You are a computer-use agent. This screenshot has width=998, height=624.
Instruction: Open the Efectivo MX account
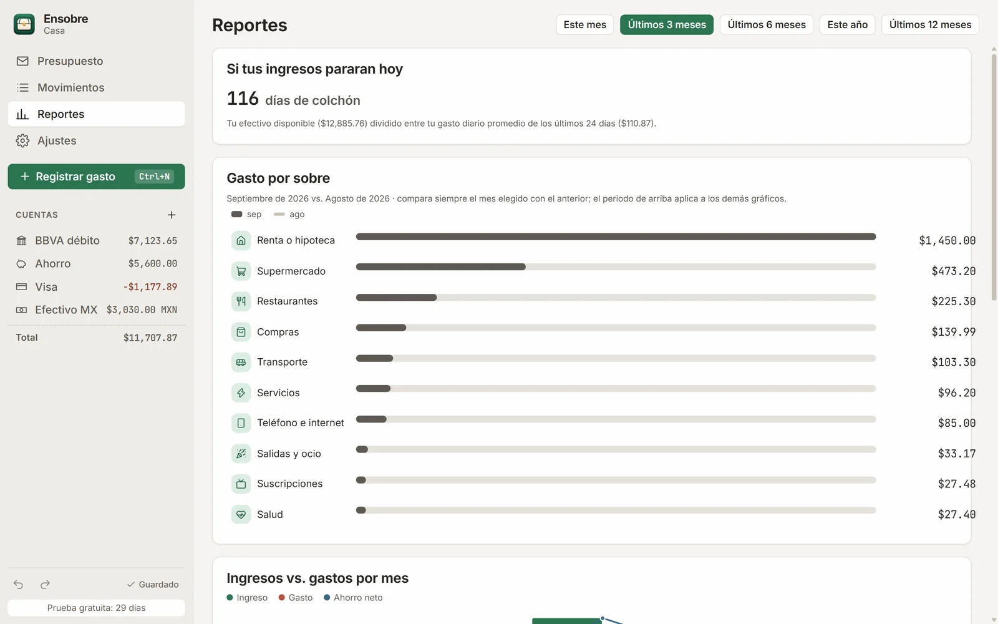pyautogui.click(x=96, y=310)
